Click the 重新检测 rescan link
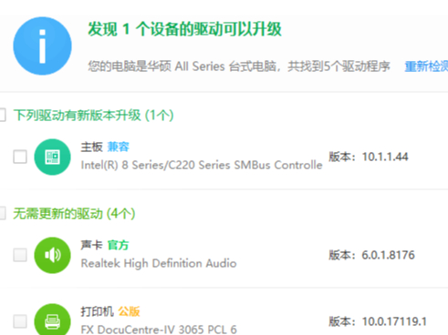The width and height of the screenshot is (448, 335). coord(426,66)
